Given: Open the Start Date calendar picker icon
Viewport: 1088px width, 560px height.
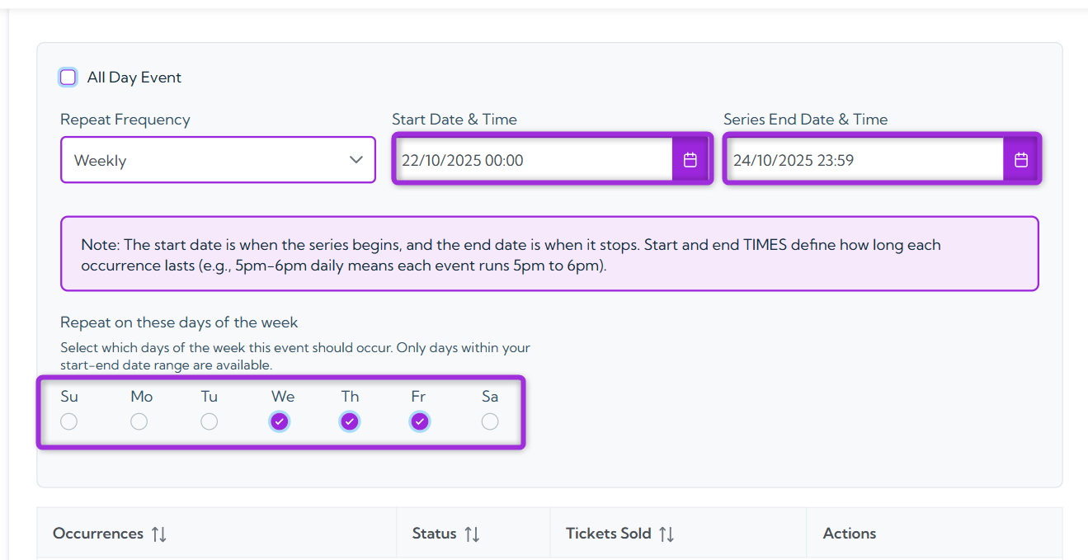Looking at the screenshot, I should (x=690, y=160).
